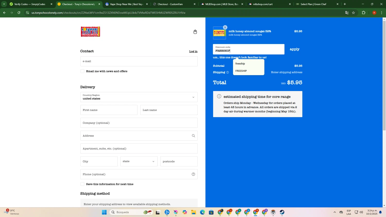Click the browser address bar URL
Image resolution: width=386 pixels, height=217 pixels.
[x=108, y=13]
